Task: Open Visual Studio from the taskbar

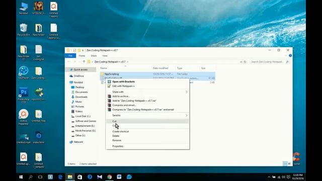Action: coord(100,177)
